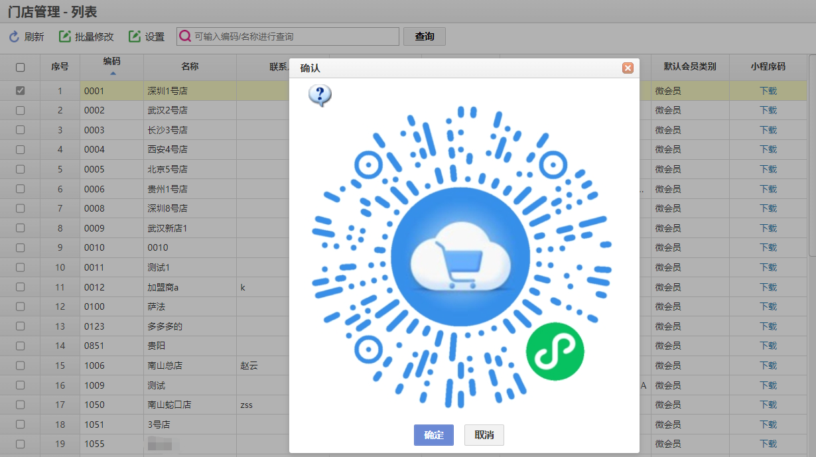
Task: Select the store name 多多多的
Action: [165, 326]
